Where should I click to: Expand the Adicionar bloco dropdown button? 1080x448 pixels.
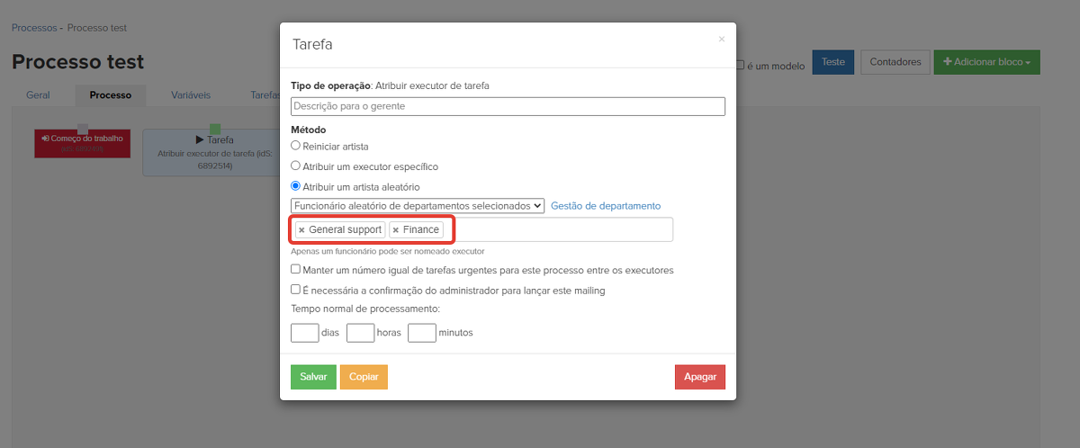[986, 62]
